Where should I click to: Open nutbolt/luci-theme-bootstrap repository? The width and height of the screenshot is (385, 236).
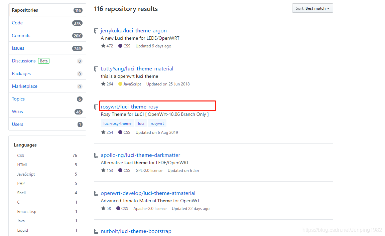136,231
